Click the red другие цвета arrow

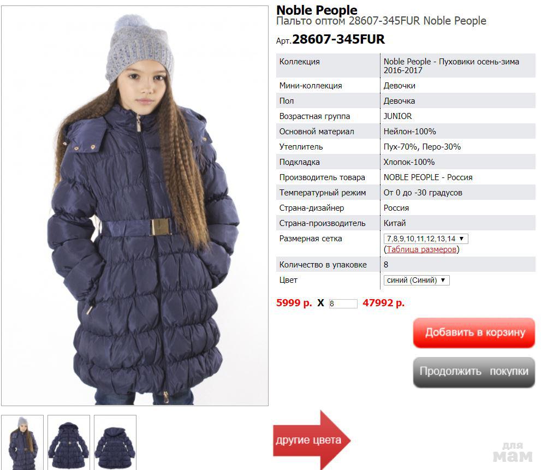[312, 440]
